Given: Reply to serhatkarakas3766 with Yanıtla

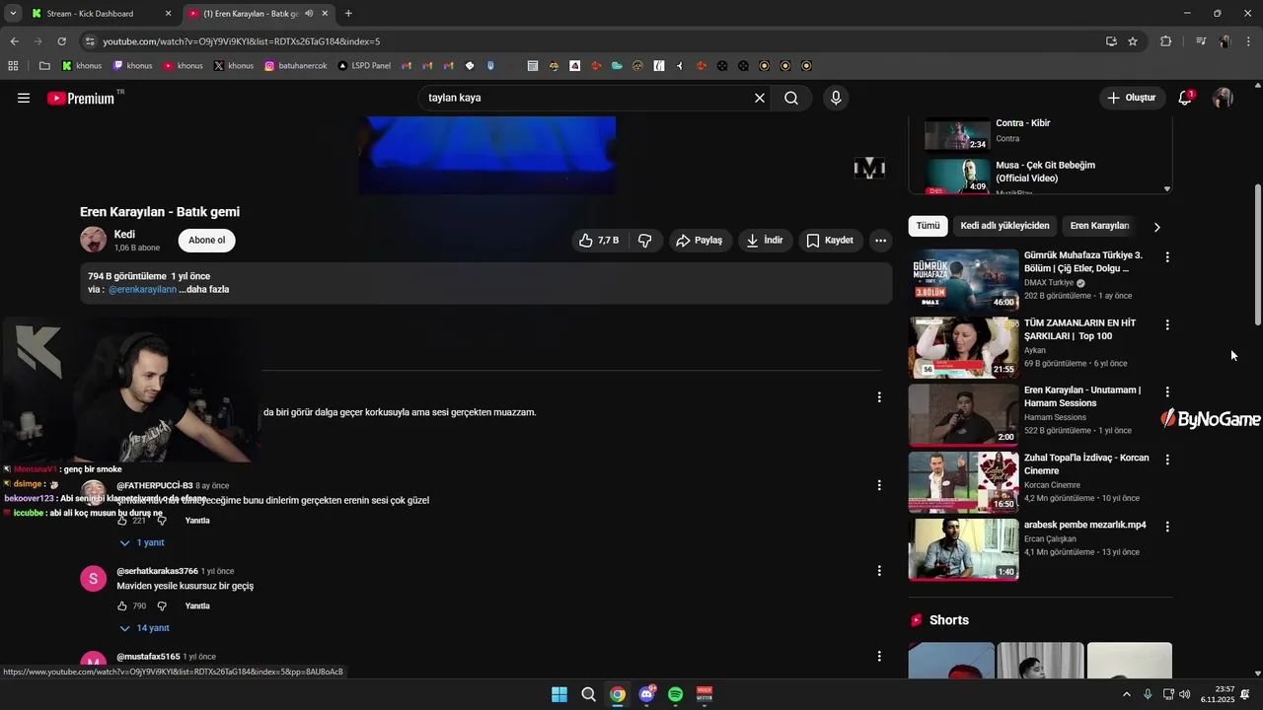Looking at the screenshot, I should click(x=197, y=606).
